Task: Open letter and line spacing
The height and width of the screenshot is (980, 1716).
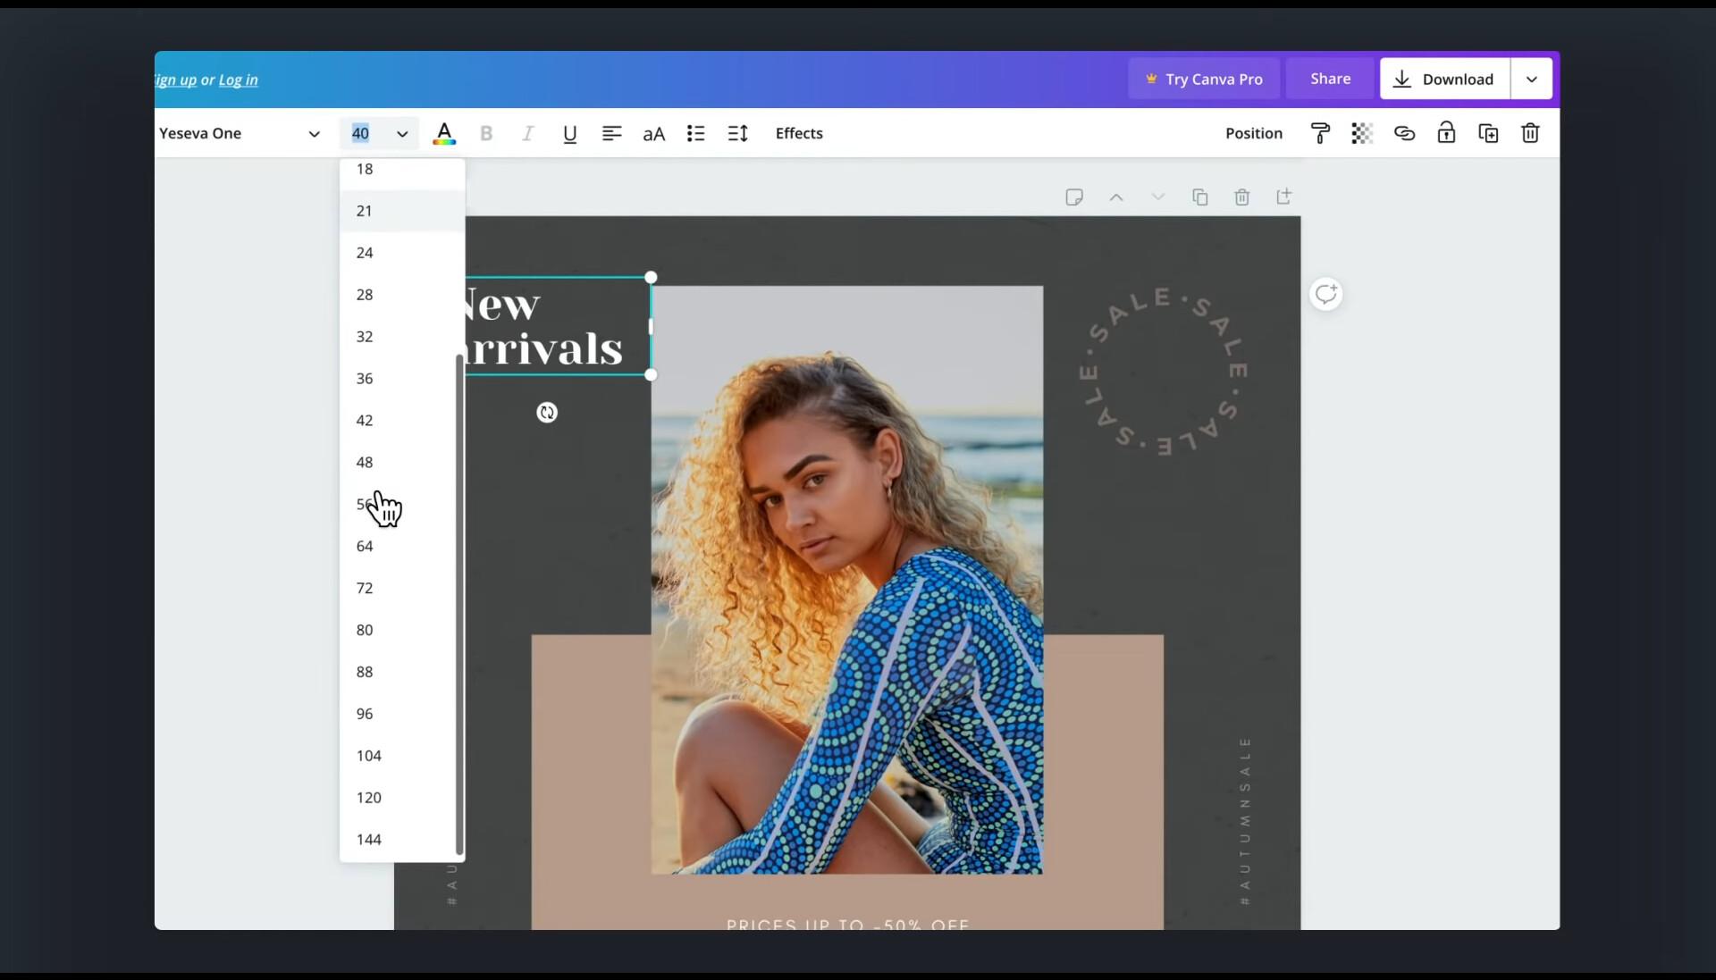Action: (737, 134)
